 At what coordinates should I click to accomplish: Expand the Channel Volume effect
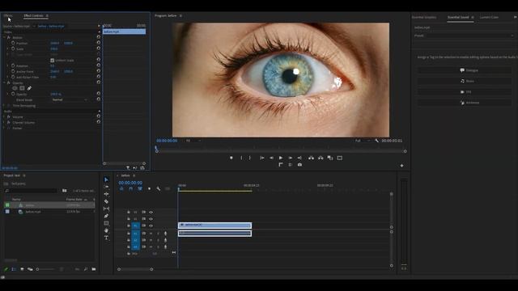point(4,122)
